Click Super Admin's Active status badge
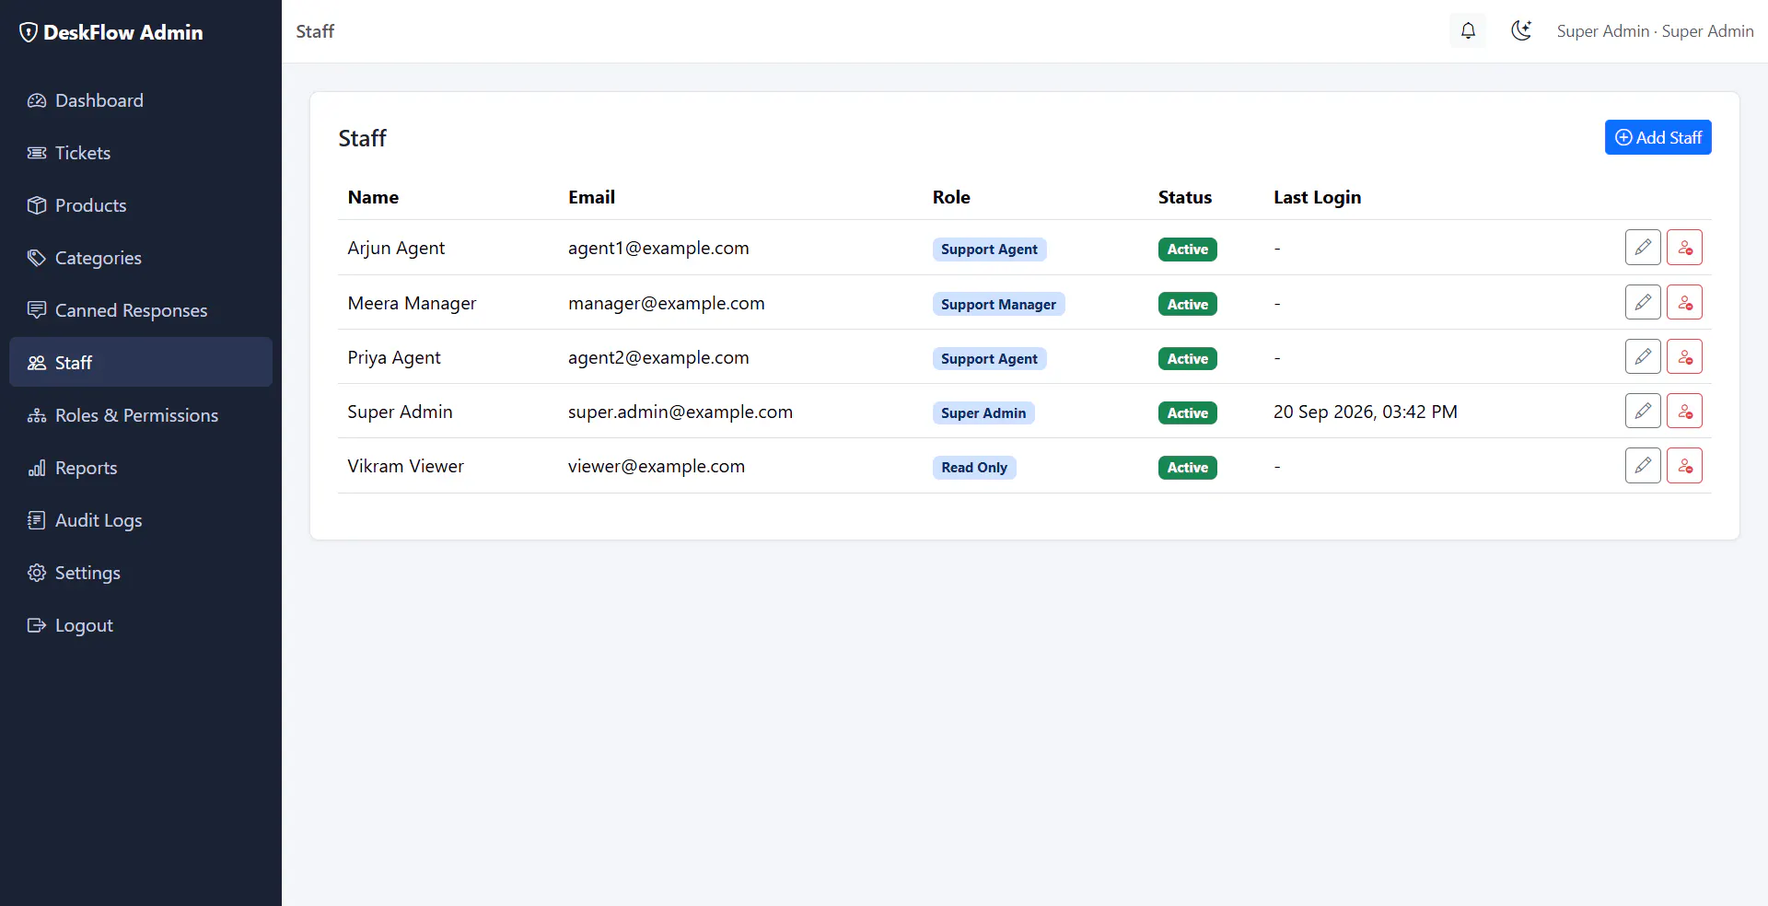Screen dimensions: 1768x906 pos(1187,412)
